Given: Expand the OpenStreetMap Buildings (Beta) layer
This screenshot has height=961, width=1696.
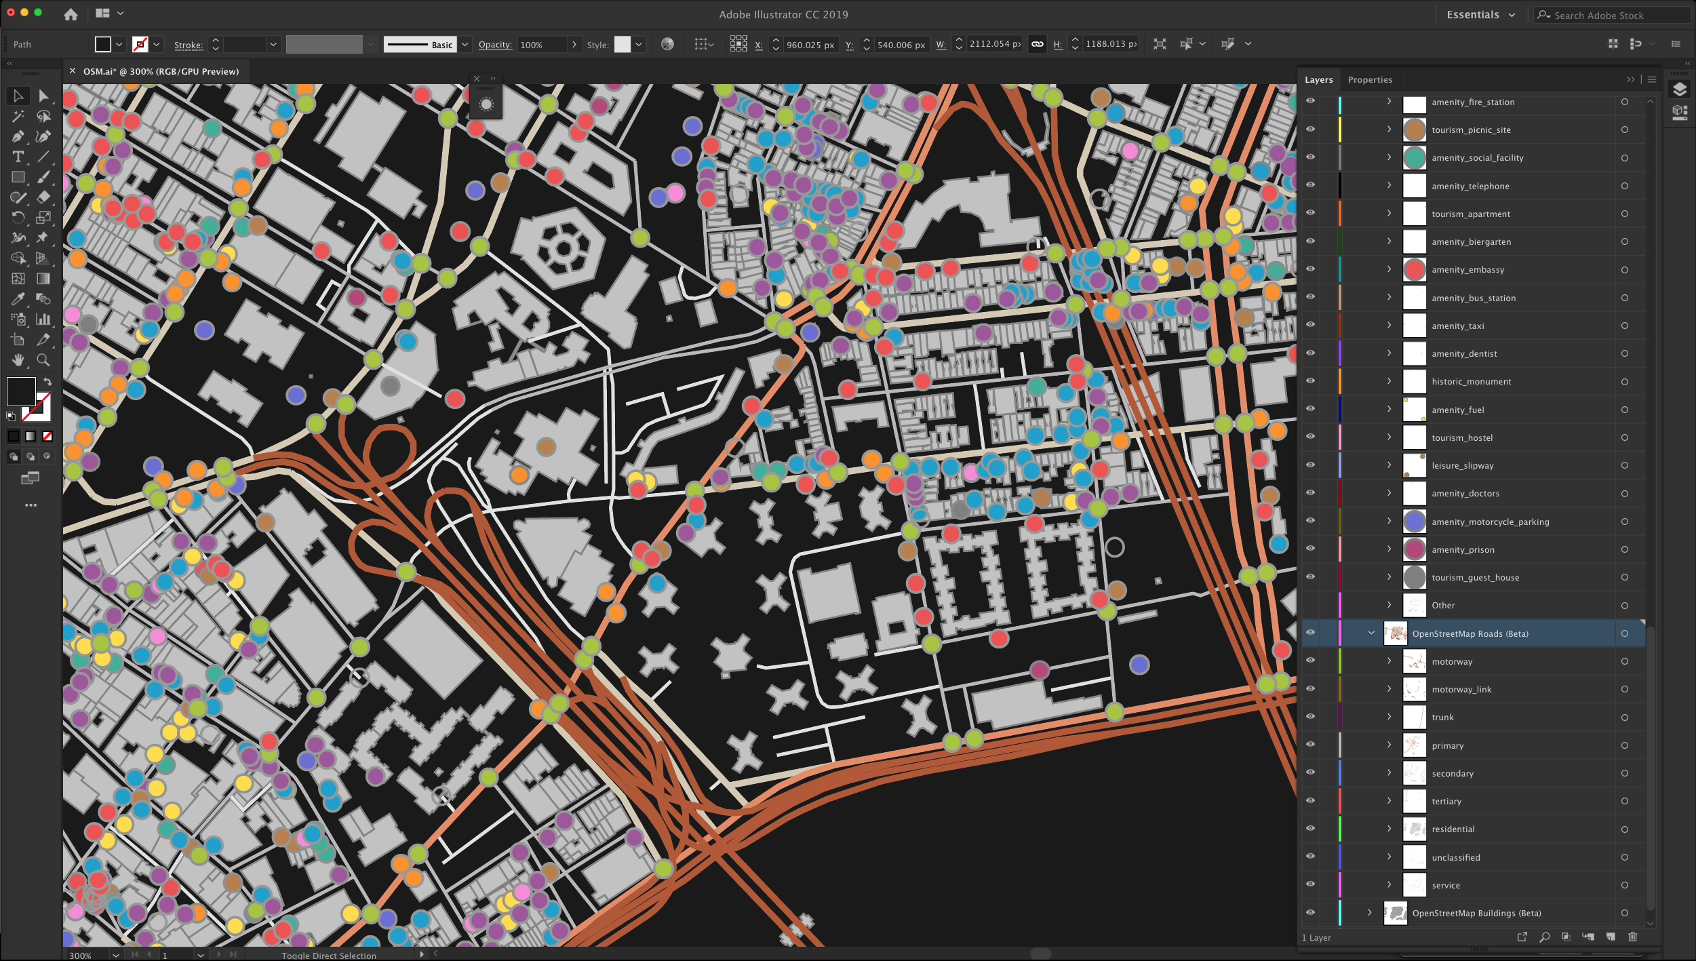Looking at the screenshot, I should [x=1369, y=912].
